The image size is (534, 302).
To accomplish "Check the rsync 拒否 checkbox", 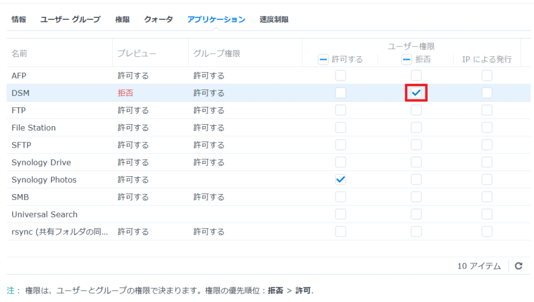I will coord(416,232).
